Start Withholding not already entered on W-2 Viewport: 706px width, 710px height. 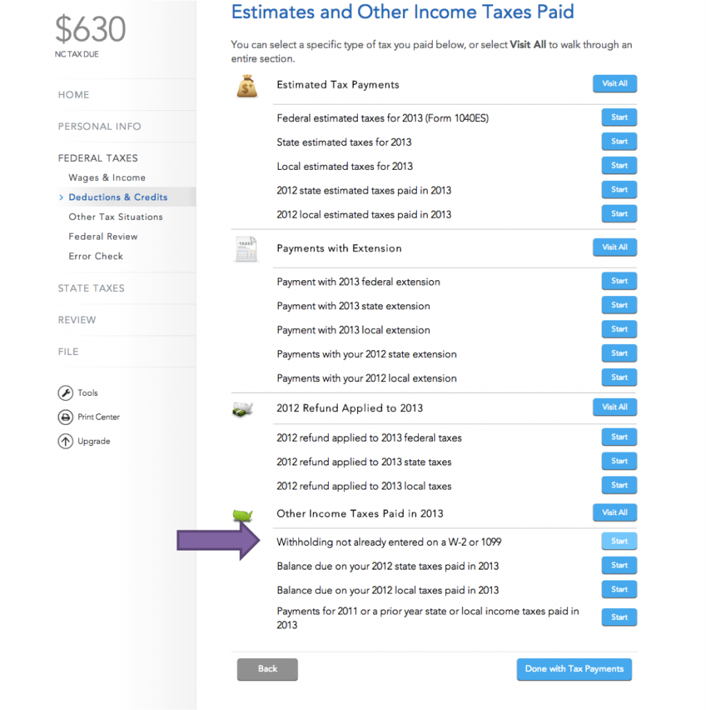(x=619, y=541)
